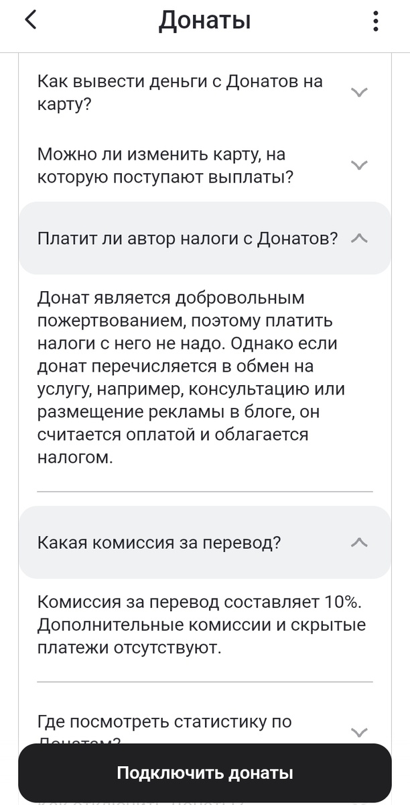Tap the back arrow icon
Screen dimensions: 410x805
click(x=30, y=19)
